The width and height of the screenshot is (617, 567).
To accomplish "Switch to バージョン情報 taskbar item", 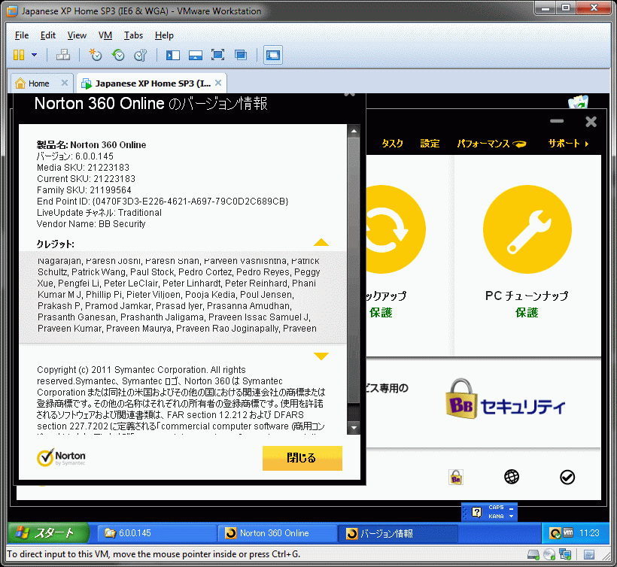I will (398, 533).
